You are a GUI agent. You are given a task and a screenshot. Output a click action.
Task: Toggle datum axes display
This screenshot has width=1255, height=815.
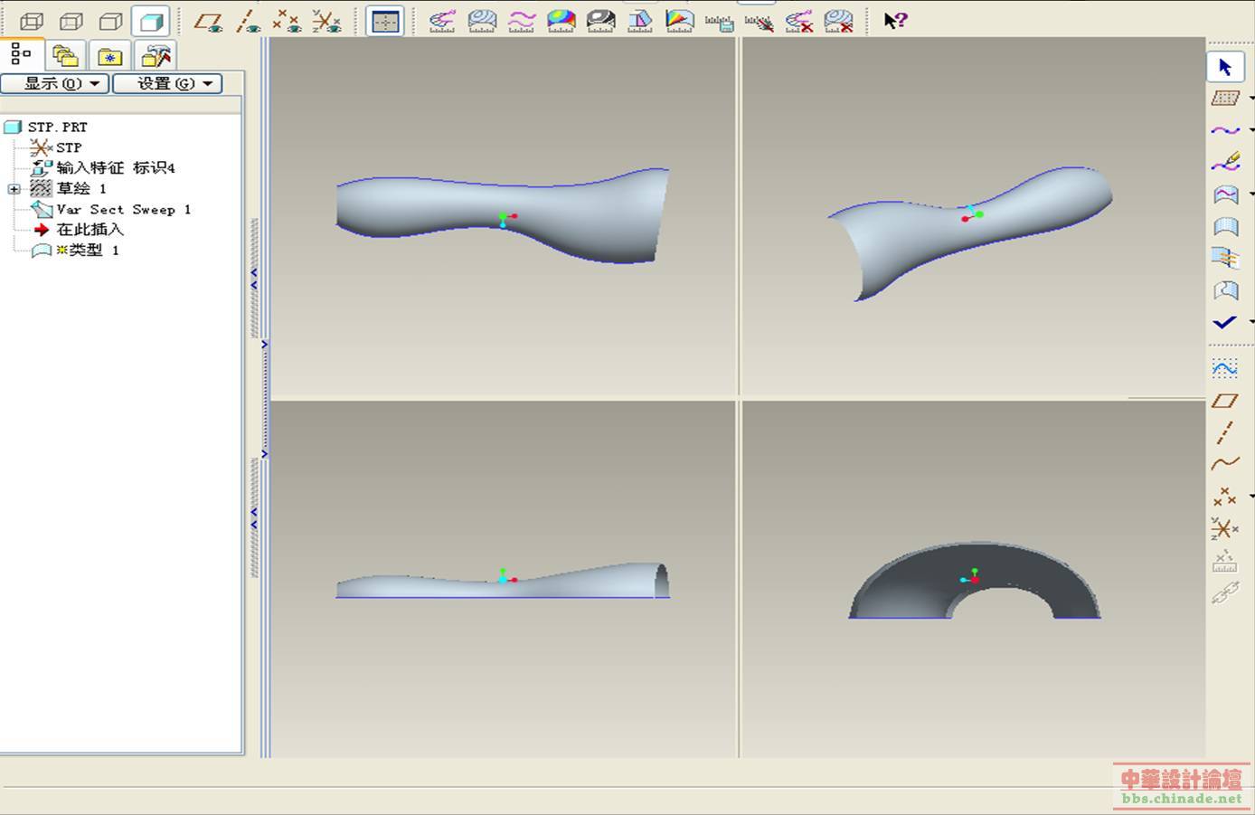pos(248,21)
